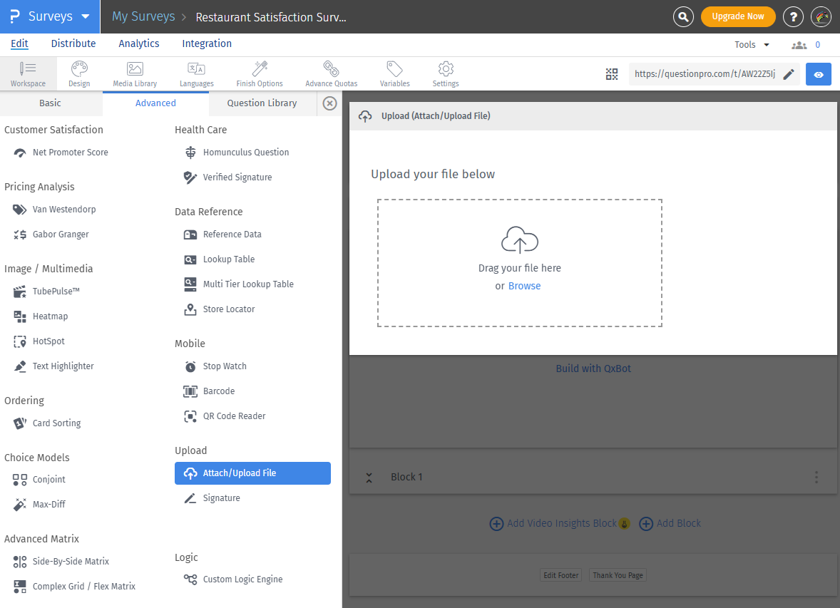Open Block 1 three-dot options menu

(x=816, y=478)
